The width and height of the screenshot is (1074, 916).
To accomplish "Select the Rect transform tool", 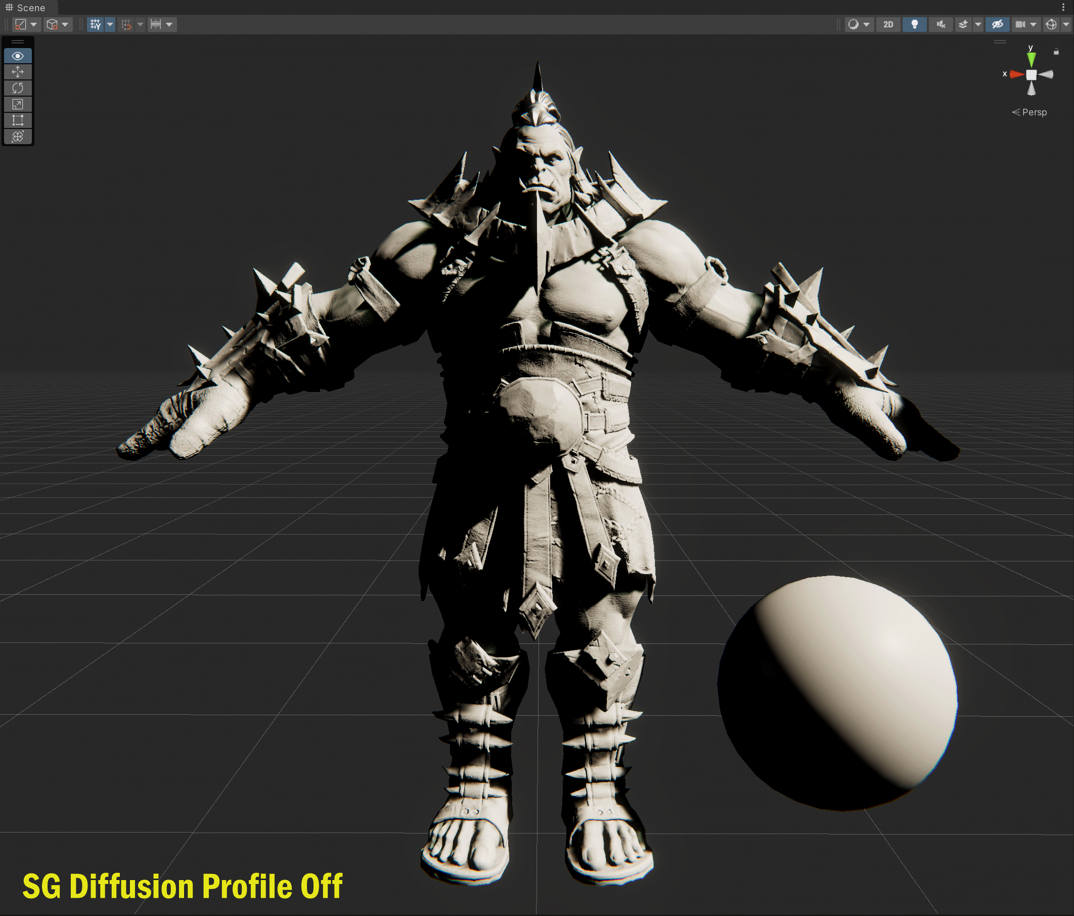I will click(18, 120).
